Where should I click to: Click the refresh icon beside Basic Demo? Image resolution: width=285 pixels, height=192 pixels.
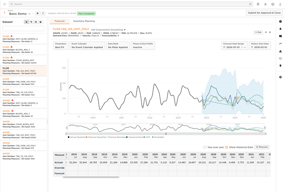(43, 14)
